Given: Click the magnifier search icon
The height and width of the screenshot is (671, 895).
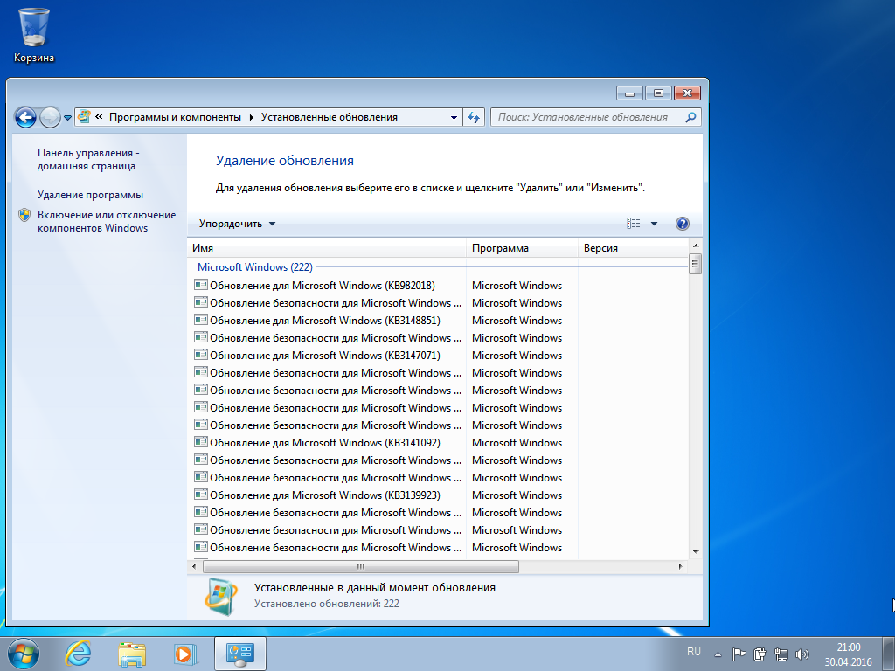Looking at the screenshot, I should [690, 117].
